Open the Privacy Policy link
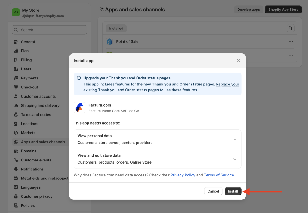The image size is (308, 213). point(183,175)
